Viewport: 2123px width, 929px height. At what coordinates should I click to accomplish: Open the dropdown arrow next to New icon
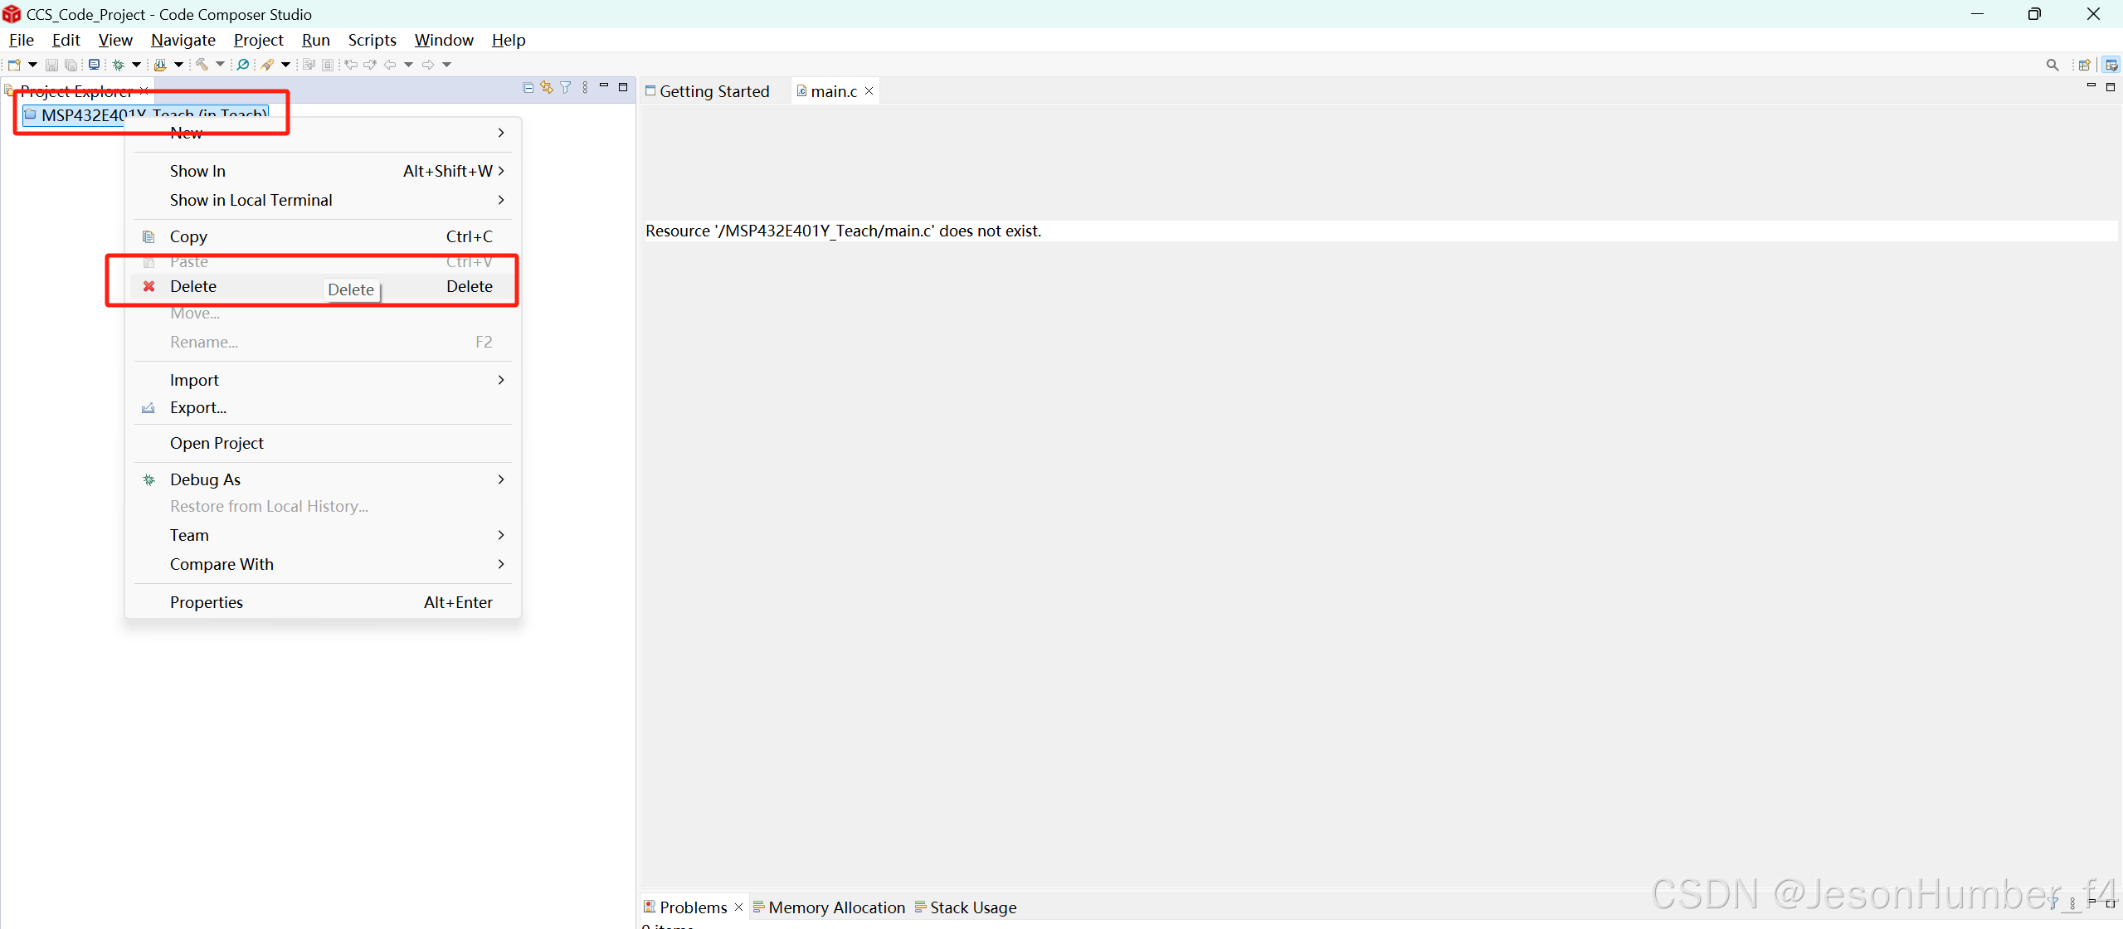click(32, 65)
